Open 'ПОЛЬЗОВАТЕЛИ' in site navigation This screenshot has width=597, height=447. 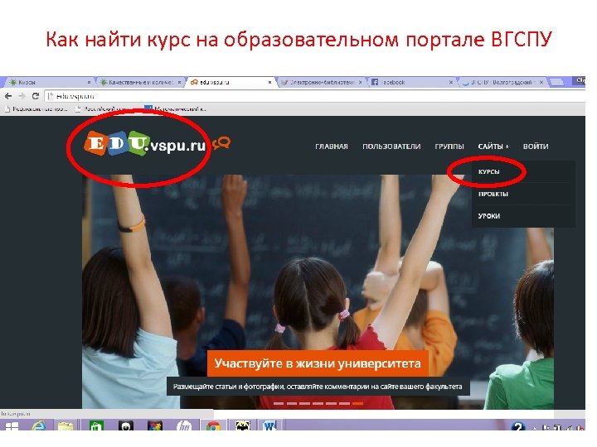pos(391,147)
